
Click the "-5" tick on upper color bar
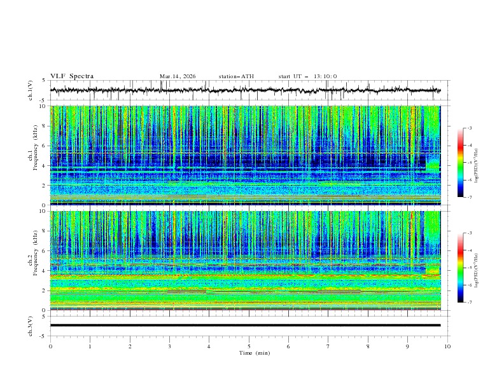click(x=469, y=163)
